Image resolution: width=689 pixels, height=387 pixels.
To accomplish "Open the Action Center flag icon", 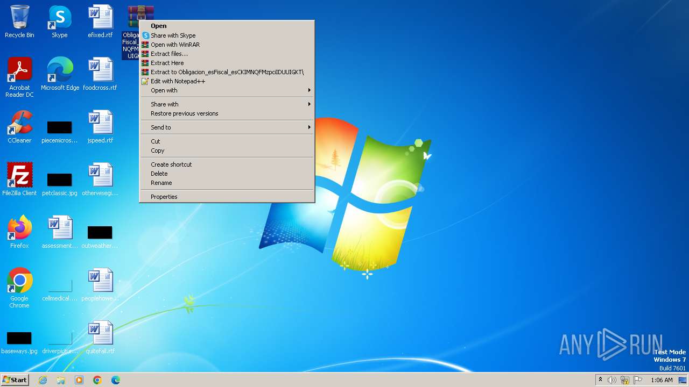I will click(638, 380).
